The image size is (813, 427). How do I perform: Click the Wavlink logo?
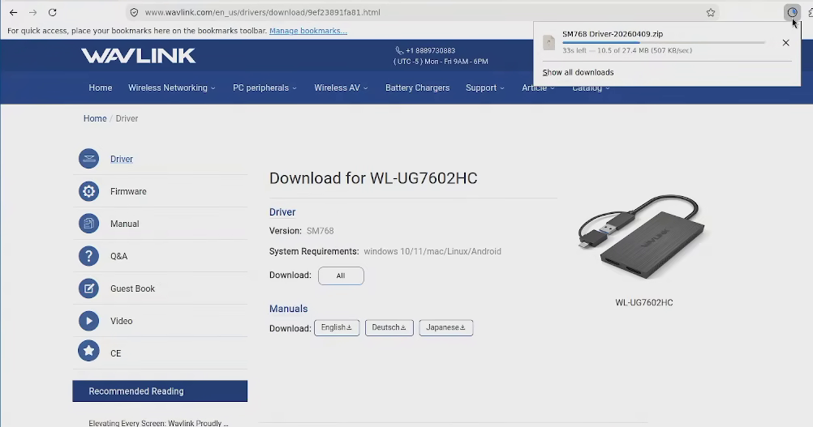tap(139, 55)
